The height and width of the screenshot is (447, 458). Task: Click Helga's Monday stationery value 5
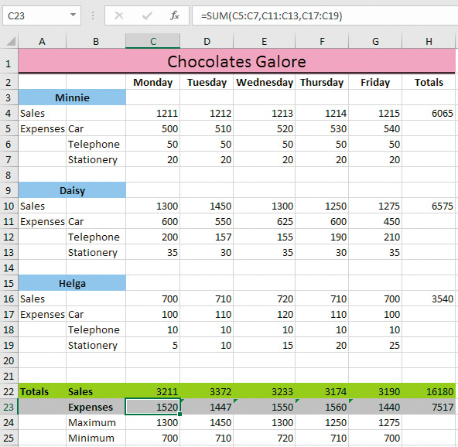(x=152, y=345)
